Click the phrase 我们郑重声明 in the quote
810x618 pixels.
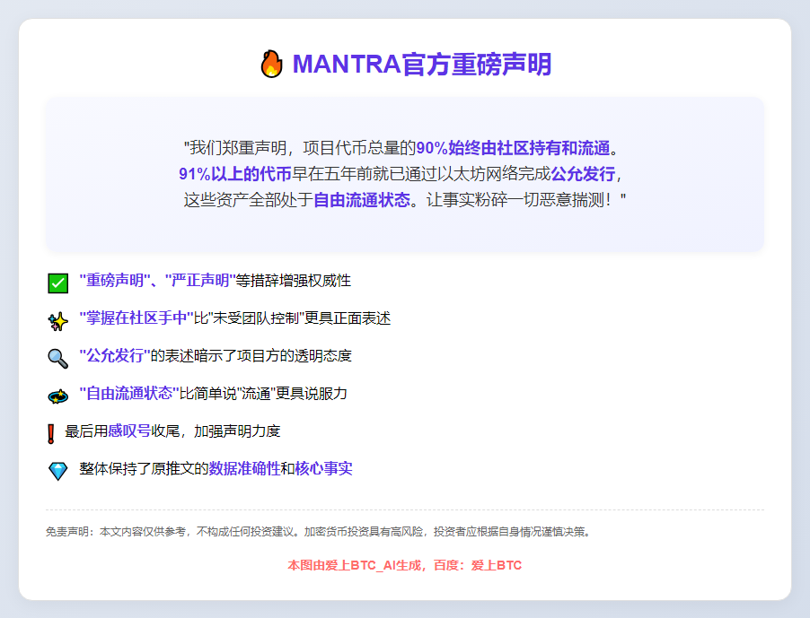(238, 148)
